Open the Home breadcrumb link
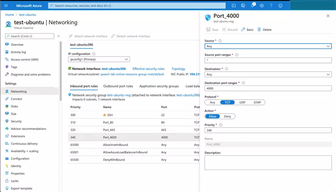The image size is (336, 192). coord(9,15)
